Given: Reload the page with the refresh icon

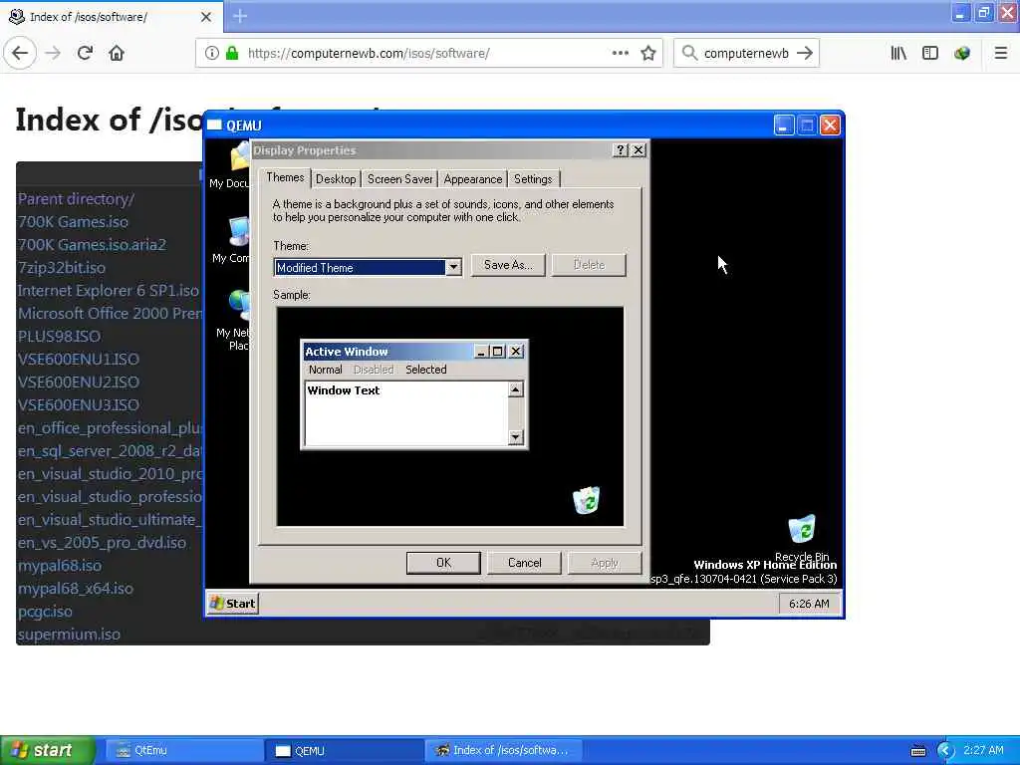Looking at the screenshot, I should pyautogui.click(x=86, y=53).
